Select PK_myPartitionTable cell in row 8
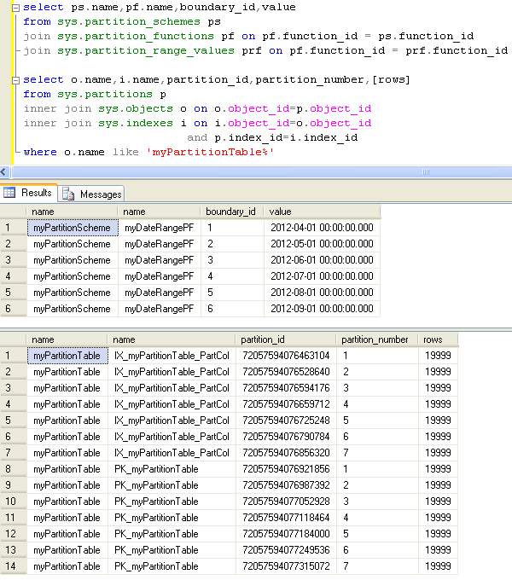 point(156,469)
